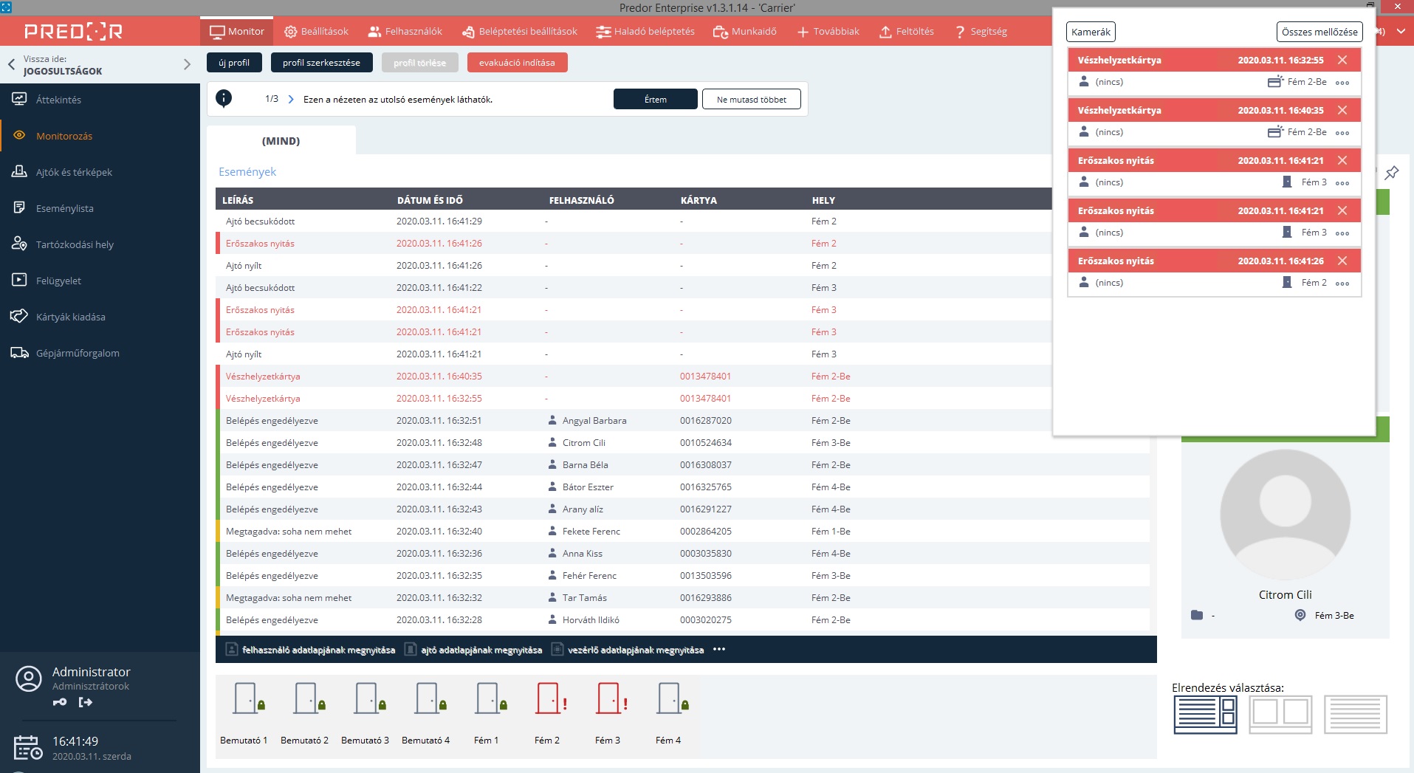This screenshot has width=1414, height=773.
Task: Expand the dropdown chevron in the top-right corner
Action: 1401,32
